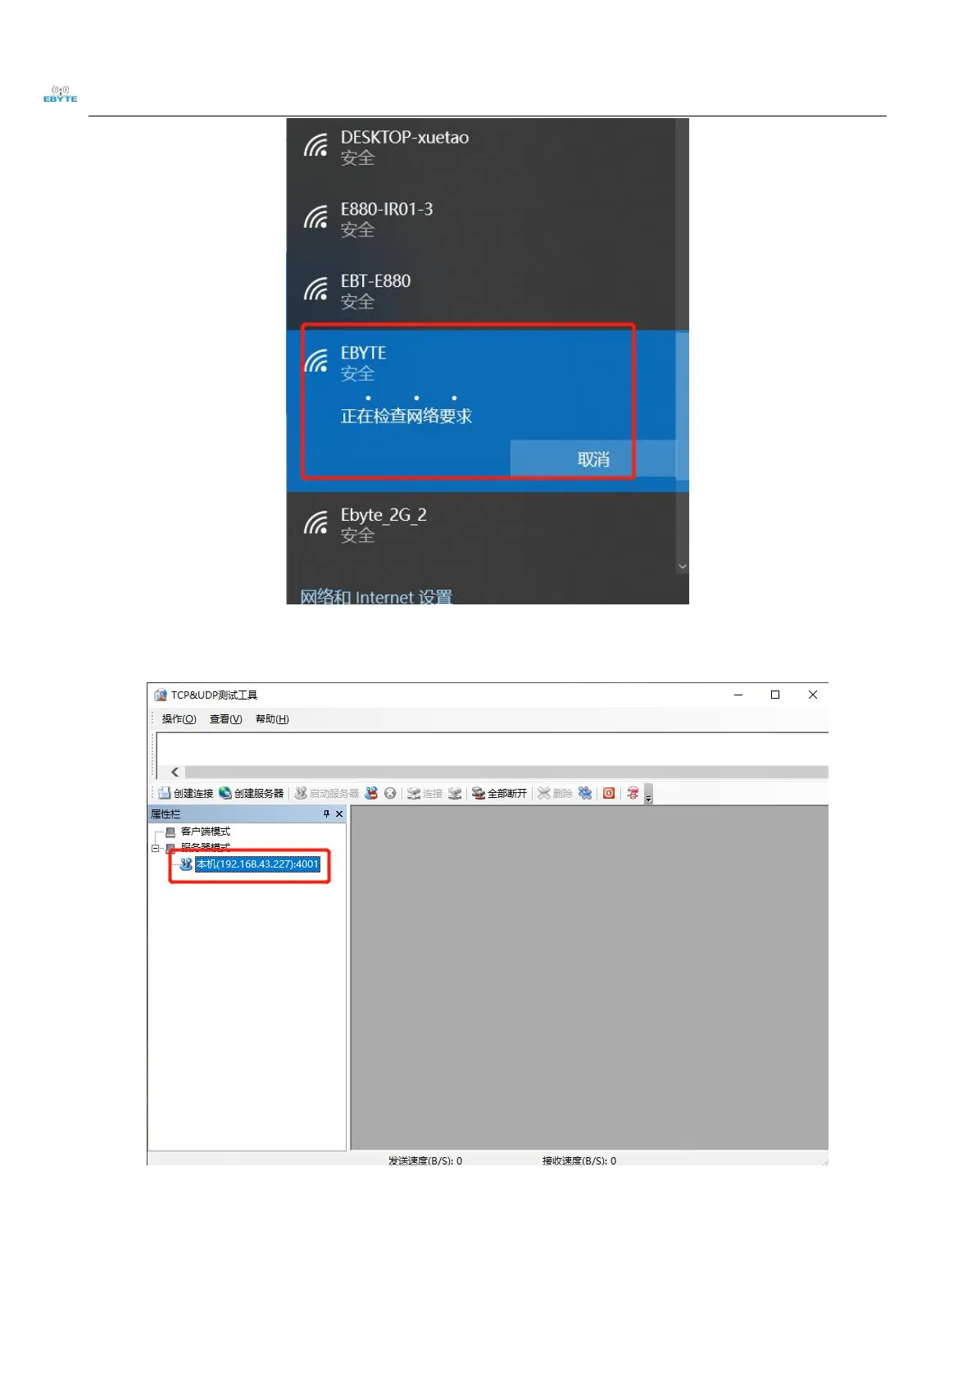Viewport: 976px width, 1381px height.
Task: Select the Ebyte_2G_2 Wi-Fi network
Action: coord(481,525)
